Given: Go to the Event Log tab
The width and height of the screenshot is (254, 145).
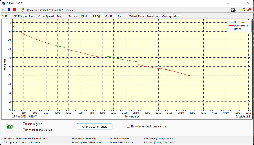Looking at the screenshot, I should point(153,16).
